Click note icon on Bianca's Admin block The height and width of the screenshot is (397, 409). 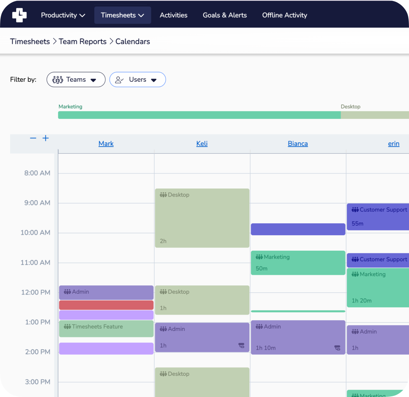pyautogui.click(x=337, y=348)
